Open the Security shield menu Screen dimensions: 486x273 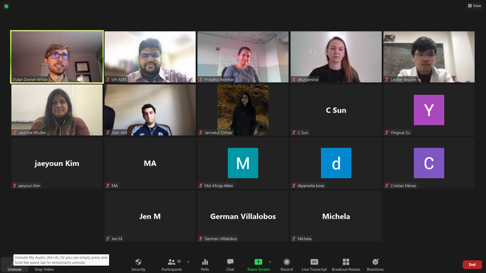tap(138, 265)
